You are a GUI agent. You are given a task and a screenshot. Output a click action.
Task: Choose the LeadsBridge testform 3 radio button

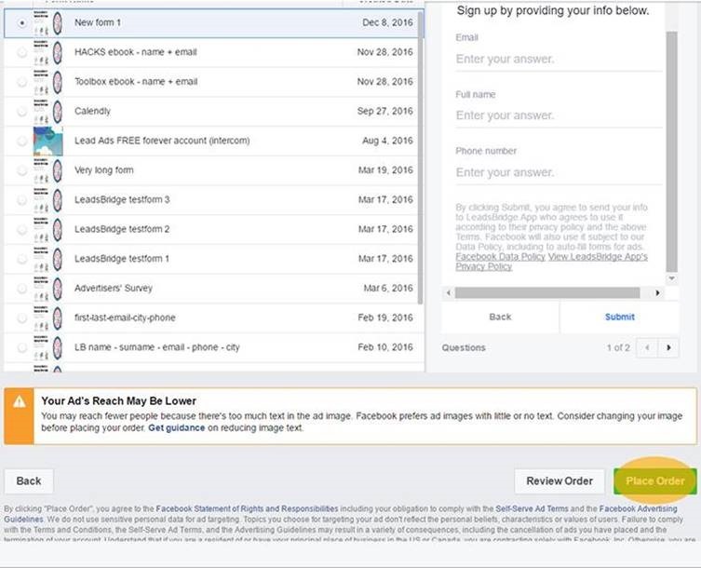pos(22,200)
